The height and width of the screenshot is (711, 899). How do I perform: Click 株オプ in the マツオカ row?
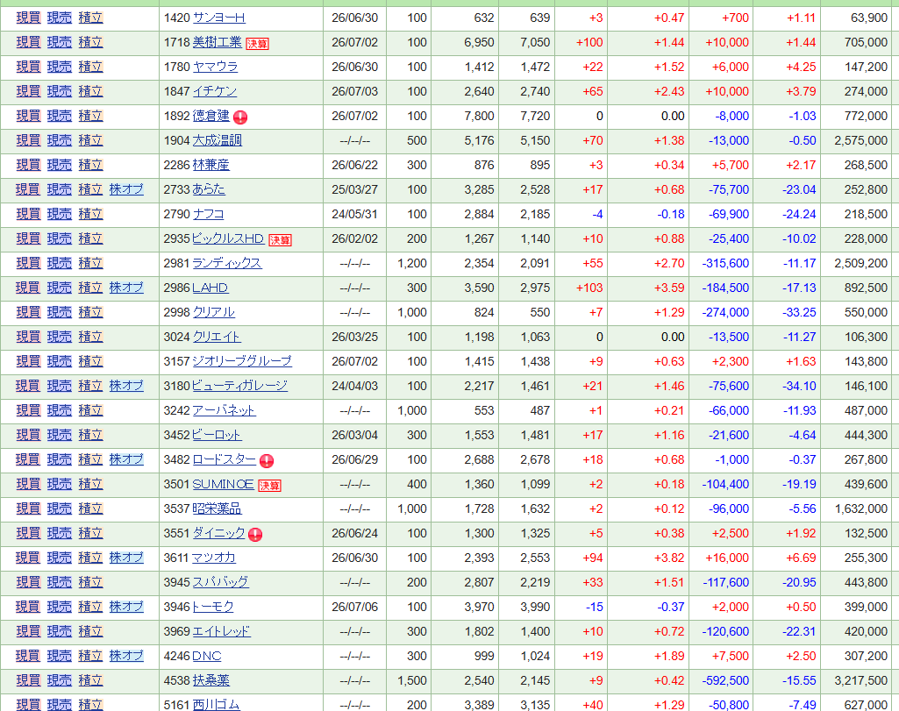coord(126,558)
